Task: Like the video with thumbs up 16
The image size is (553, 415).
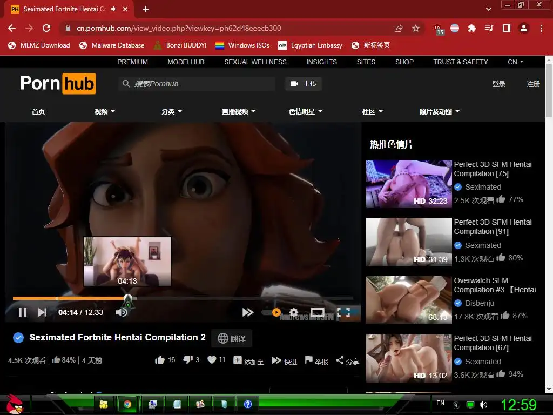Action: tap(165, 360)
